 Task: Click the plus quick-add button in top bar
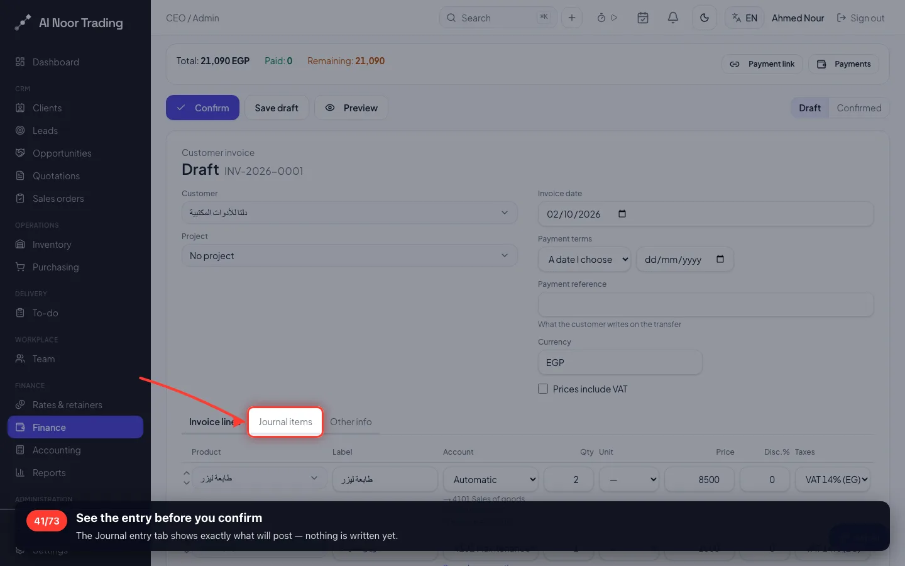click(x=571, y=18)
